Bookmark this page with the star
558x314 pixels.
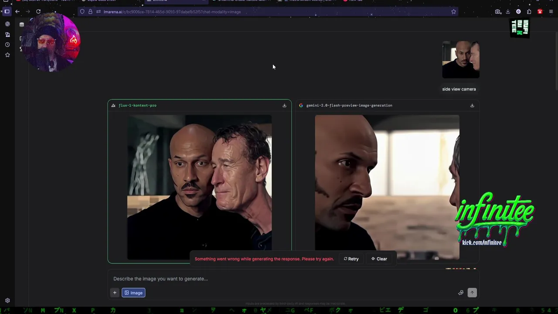click(x=453, y=12)
